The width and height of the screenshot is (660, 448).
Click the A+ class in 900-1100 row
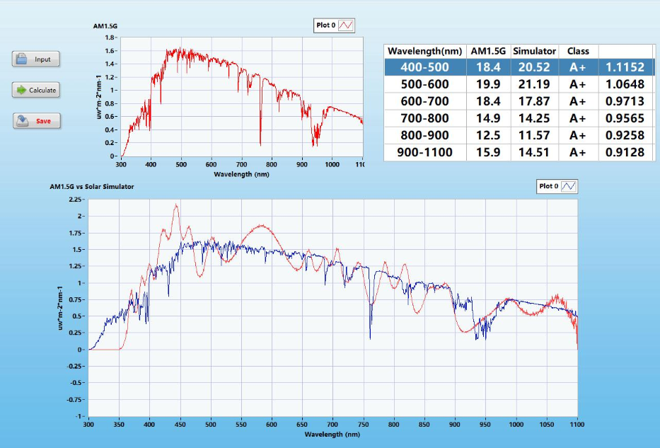coord(578,152)
